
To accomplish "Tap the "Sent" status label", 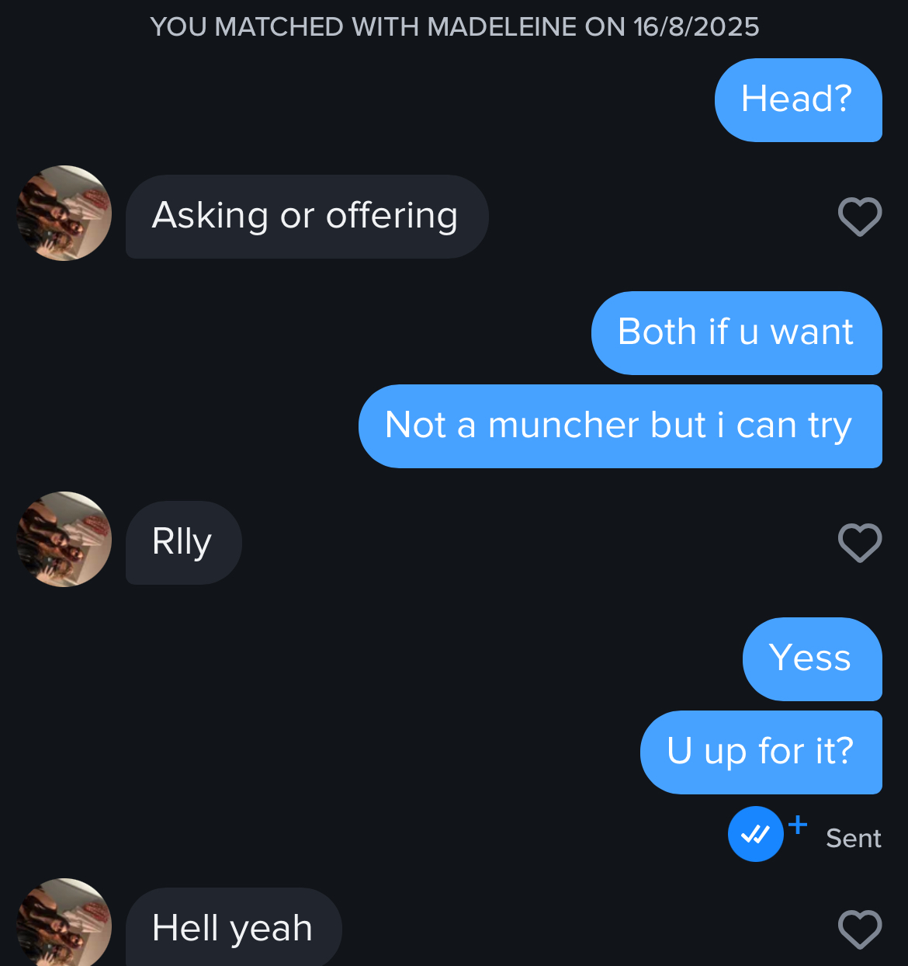I will (854, 839).
